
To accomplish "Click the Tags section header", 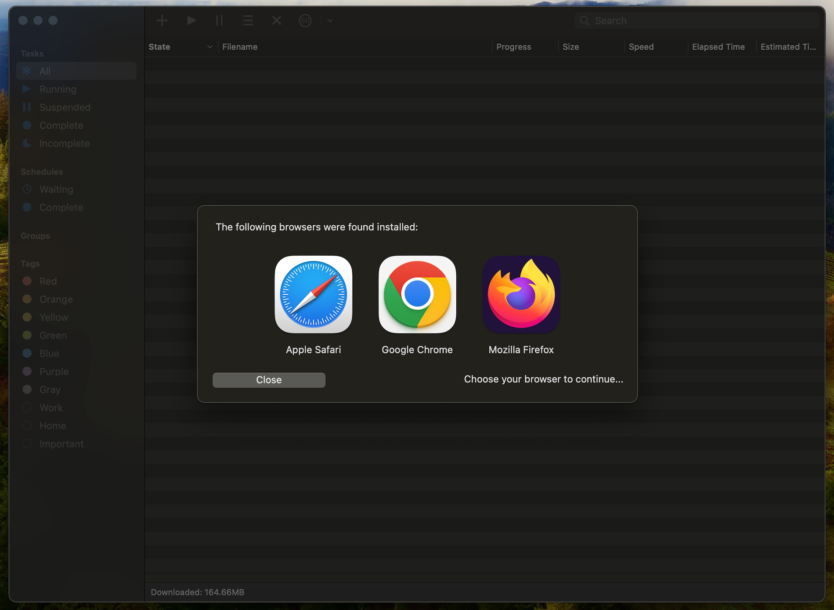I will point(30,263).
